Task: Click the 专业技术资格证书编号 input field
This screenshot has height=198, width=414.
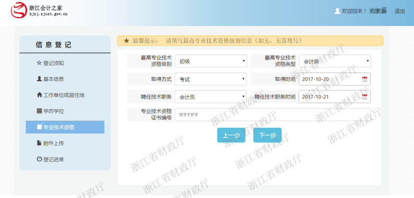Action: [272, 114]
